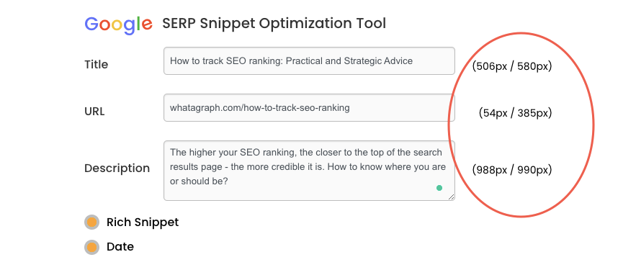The width and height of the screenshot is (636, 270).
Task: Click the green Grammarly dot in Description box
Action: click(439, 188)
